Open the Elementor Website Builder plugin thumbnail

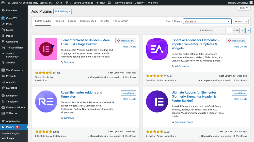click(x=46, y=49)
